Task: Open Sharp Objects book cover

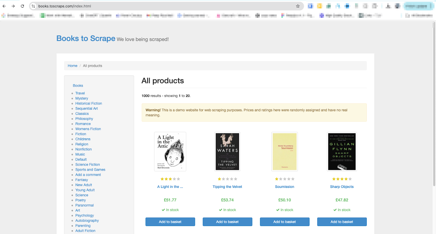Action: (342, 152)
